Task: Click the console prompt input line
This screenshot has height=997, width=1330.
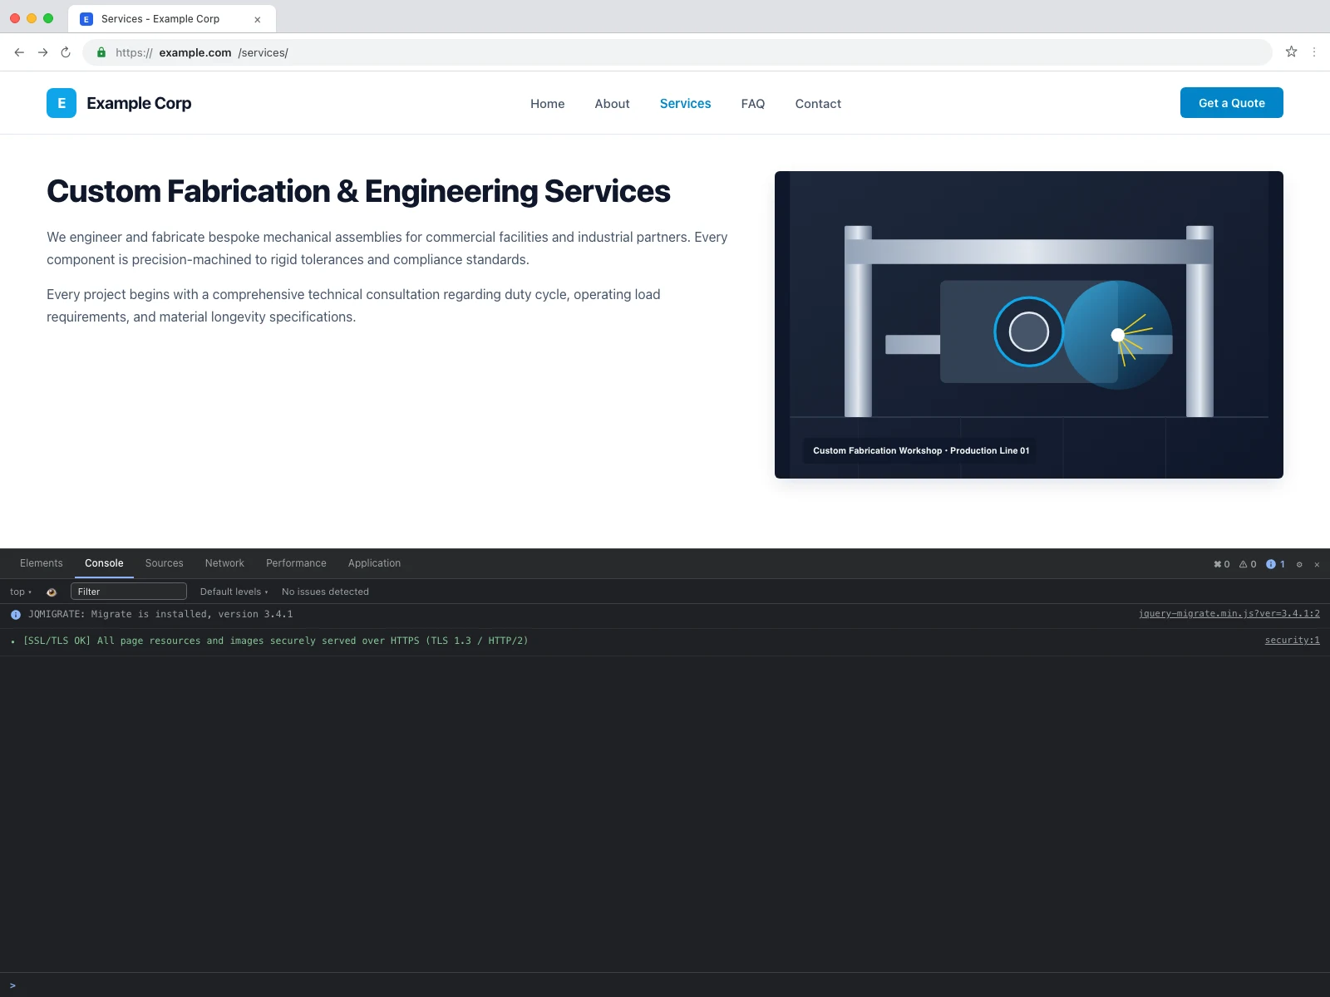Action: (665, 985)
